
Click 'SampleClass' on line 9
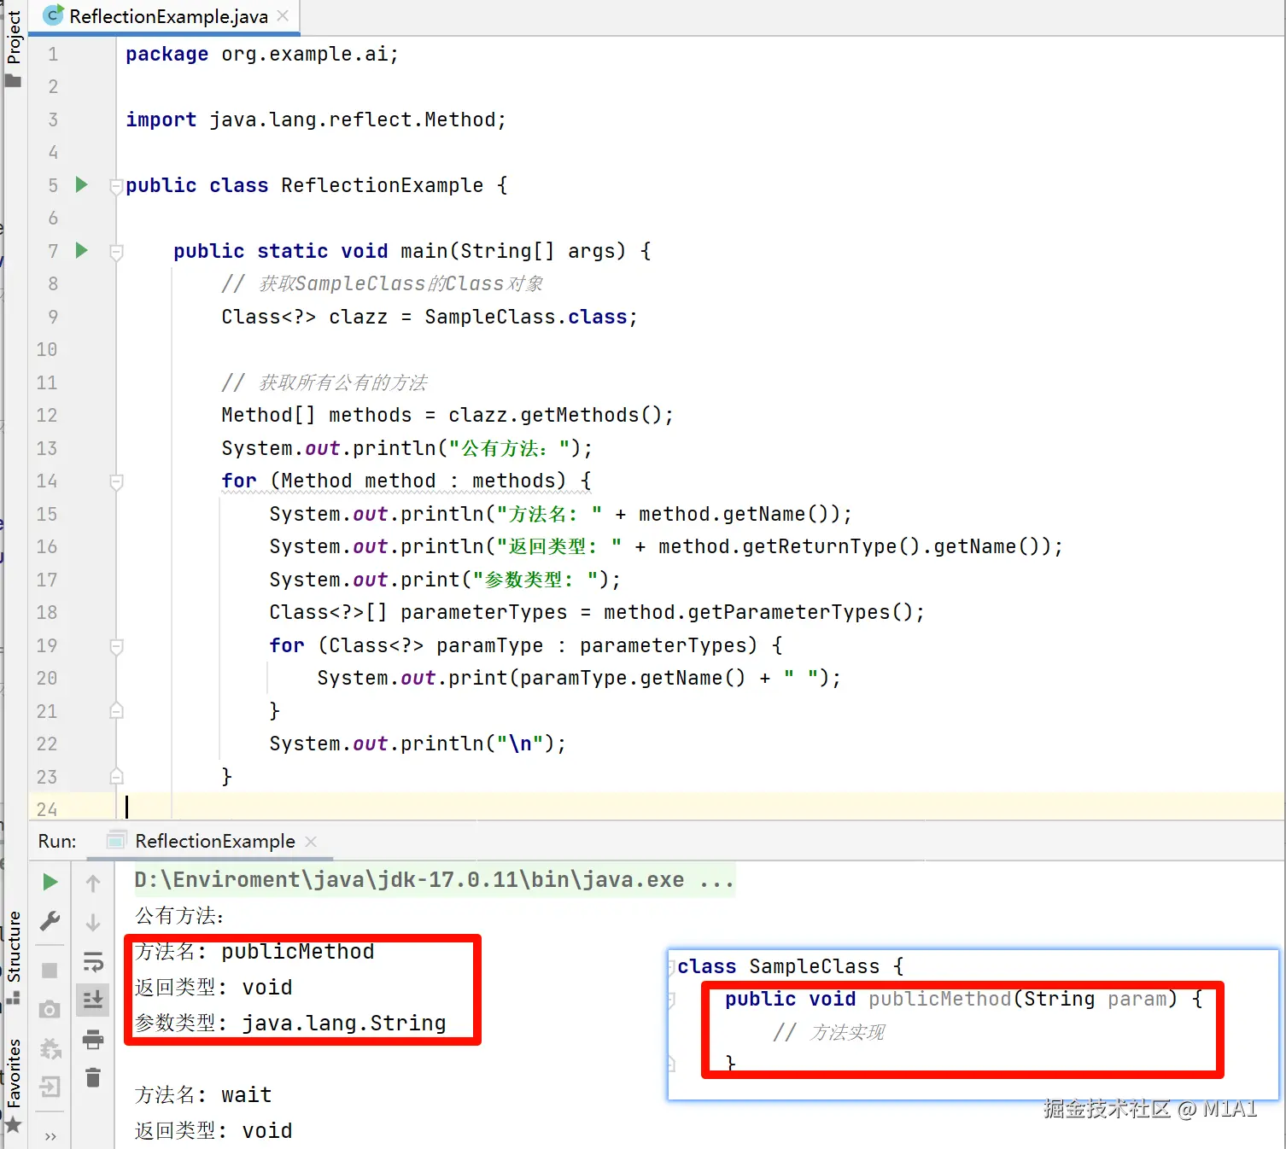(x=489, y=317)
